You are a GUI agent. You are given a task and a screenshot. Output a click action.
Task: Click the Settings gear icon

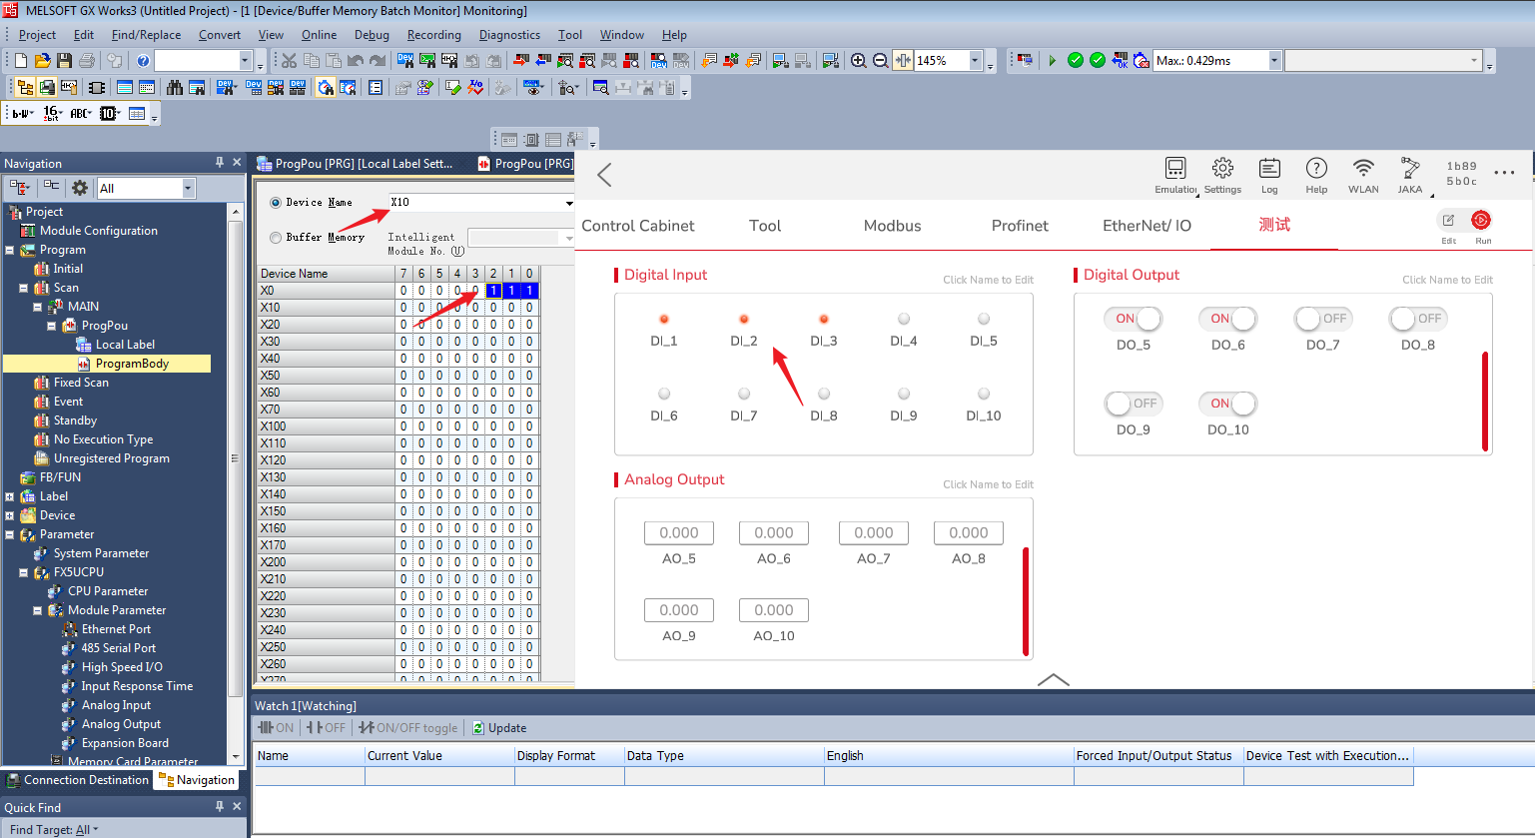(x=1222, y=169)
